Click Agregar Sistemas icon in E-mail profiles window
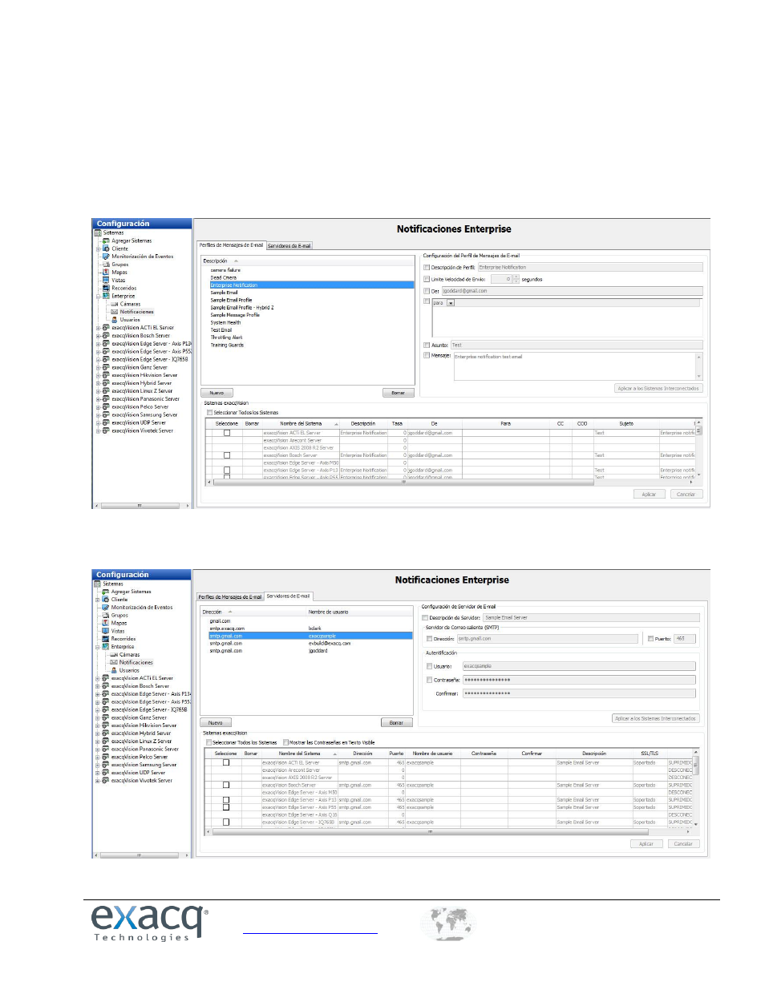This screenshot has width=765, height=990. coord(106,240)
